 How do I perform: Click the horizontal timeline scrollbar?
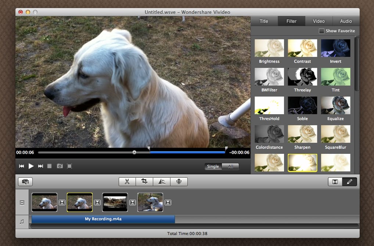coord(194,226)
